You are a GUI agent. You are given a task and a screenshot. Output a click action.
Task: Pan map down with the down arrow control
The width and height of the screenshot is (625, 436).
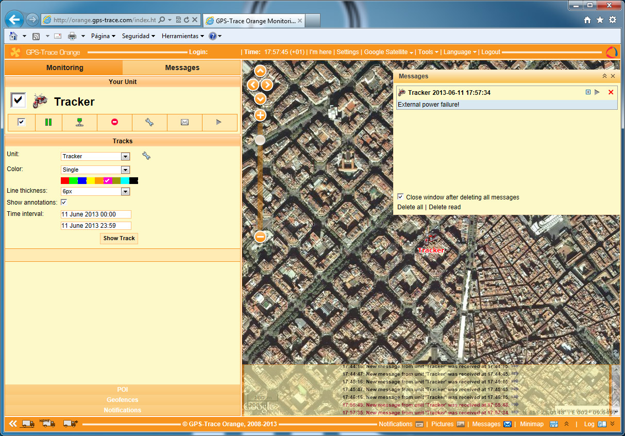pyautogui.click(x=260, y=98)
